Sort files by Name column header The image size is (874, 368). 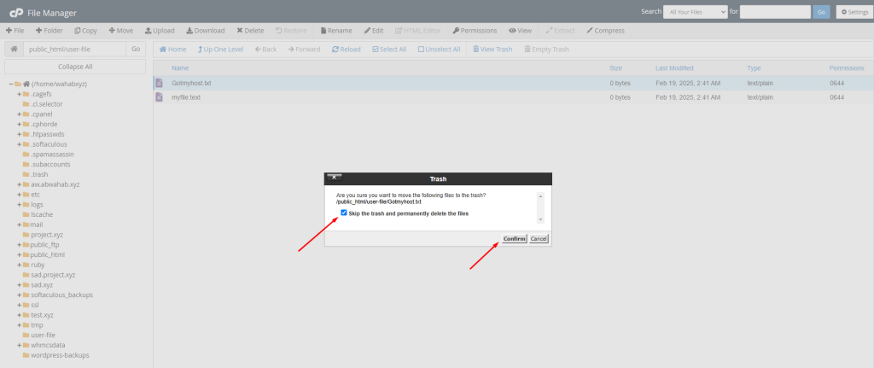(x=180, y=67)
